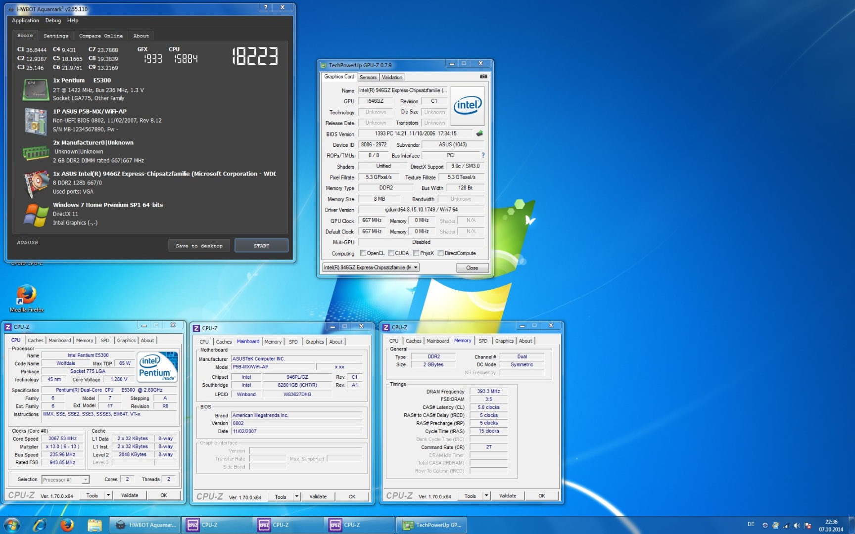The width and height of the screenshot is (855, 534).
Task: Click the Bus Interface question mark
Action: (x=483, y=155)
